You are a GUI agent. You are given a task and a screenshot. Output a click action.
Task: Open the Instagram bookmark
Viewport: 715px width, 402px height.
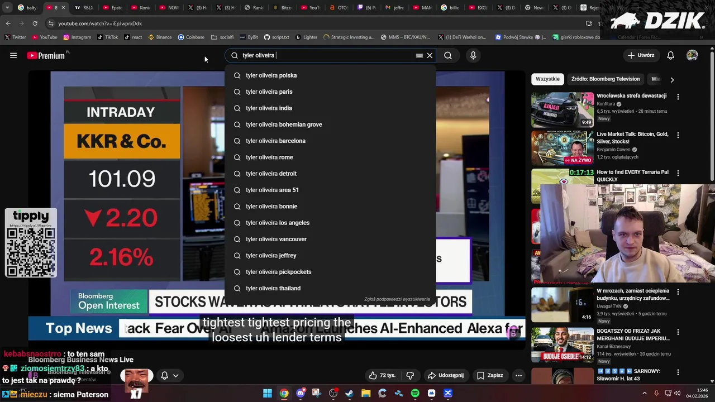77,37
